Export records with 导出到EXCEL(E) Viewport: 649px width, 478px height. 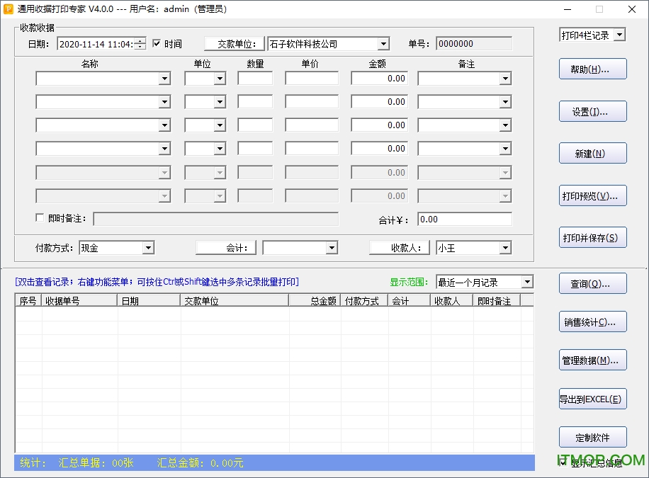tap(592, 398)
